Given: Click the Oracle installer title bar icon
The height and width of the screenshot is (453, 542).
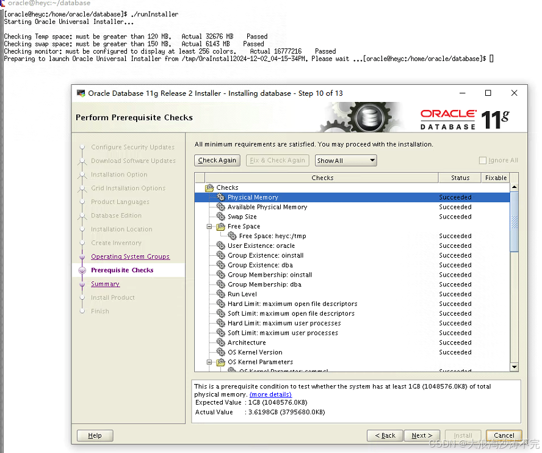Looking at the screenshot, I should click(81, 93).
